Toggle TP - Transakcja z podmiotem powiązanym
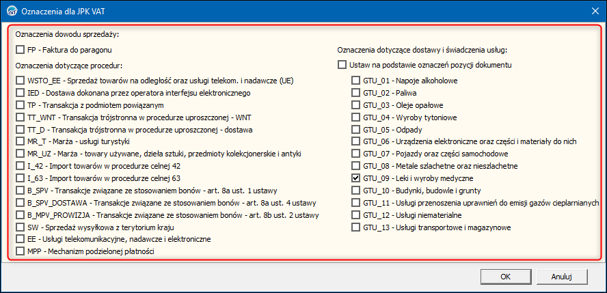Viewport: 607px width, 293px height. (x=20, y=105)
